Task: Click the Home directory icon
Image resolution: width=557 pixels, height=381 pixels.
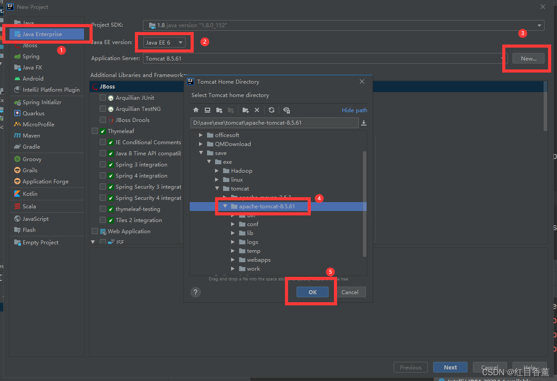Action: click(x=196, y=110)
